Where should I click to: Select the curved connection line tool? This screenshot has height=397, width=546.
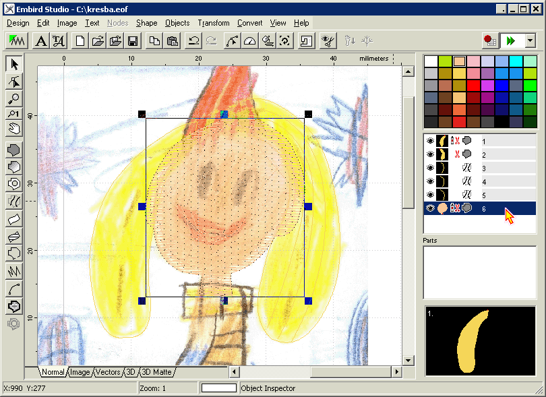point(14,289)
